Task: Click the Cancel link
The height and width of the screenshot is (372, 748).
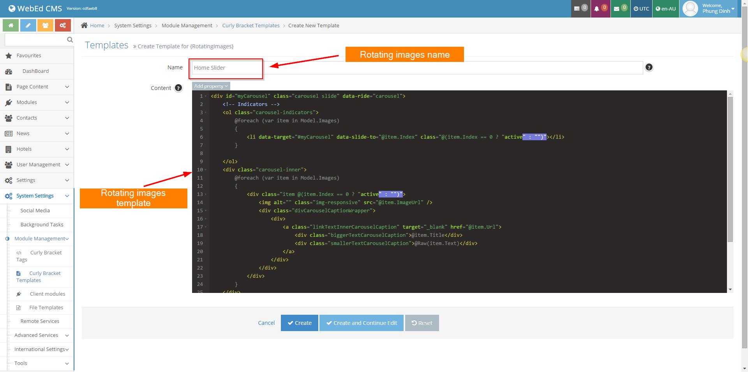Action: 266,323
